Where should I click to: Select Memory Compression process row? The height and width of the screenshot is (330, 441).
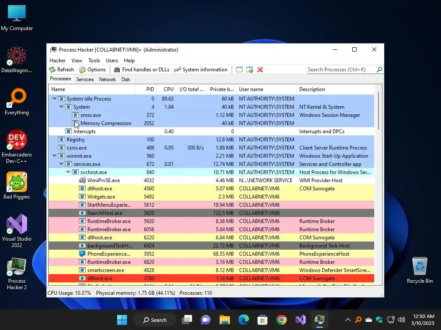[211, 123]
